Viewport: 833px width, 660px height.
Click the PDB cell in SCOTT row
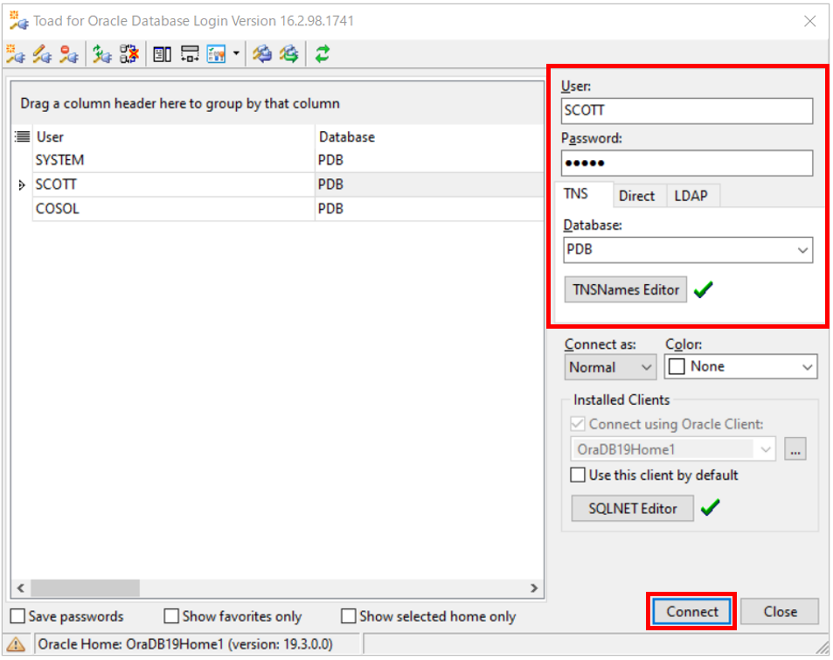coord(429,185)
